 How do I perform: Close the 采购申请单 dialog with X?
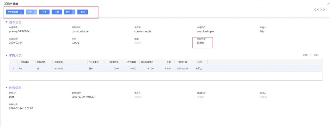[328, 4]
